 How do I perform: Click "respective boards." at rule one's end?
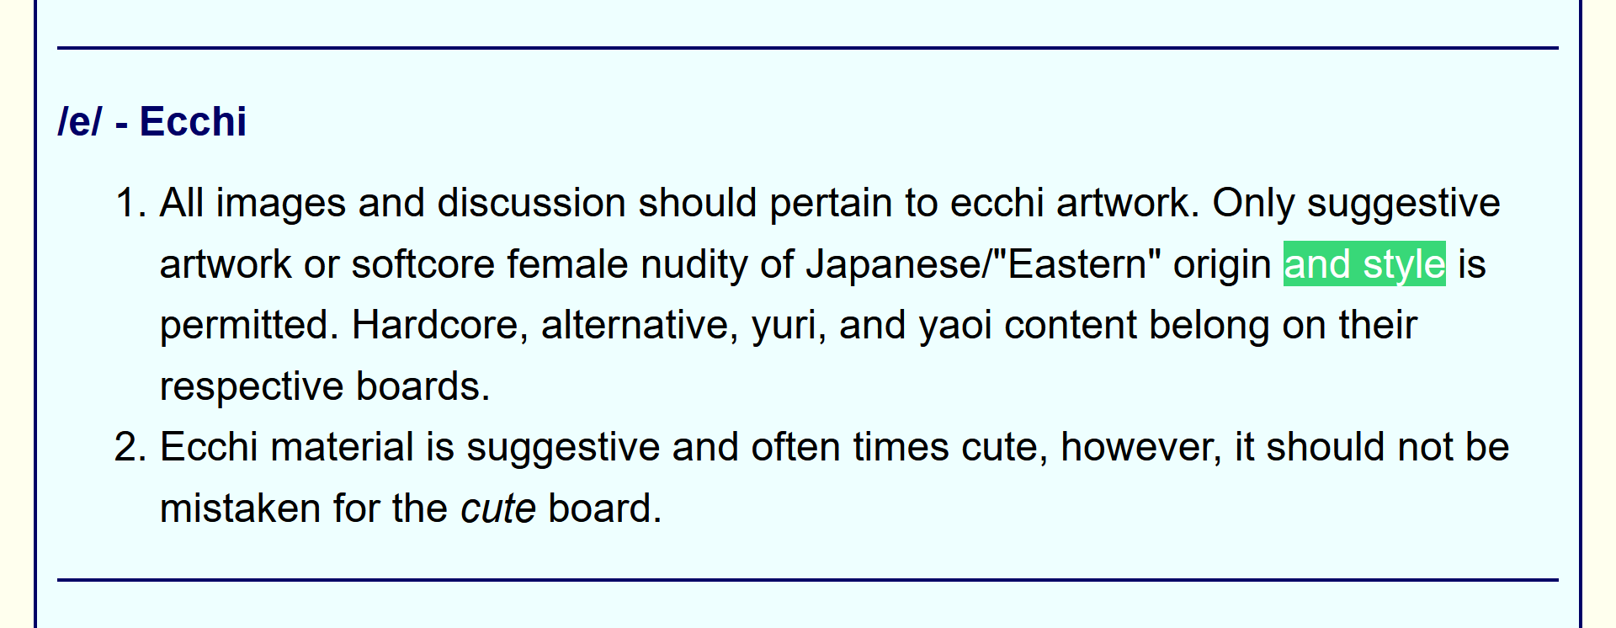[325, 386]
